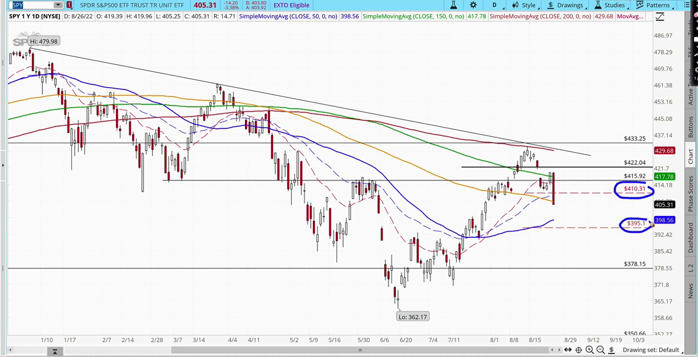Click the zoom out magnifier icon
The height and width of the screenshot is (357, 698).
600,350
